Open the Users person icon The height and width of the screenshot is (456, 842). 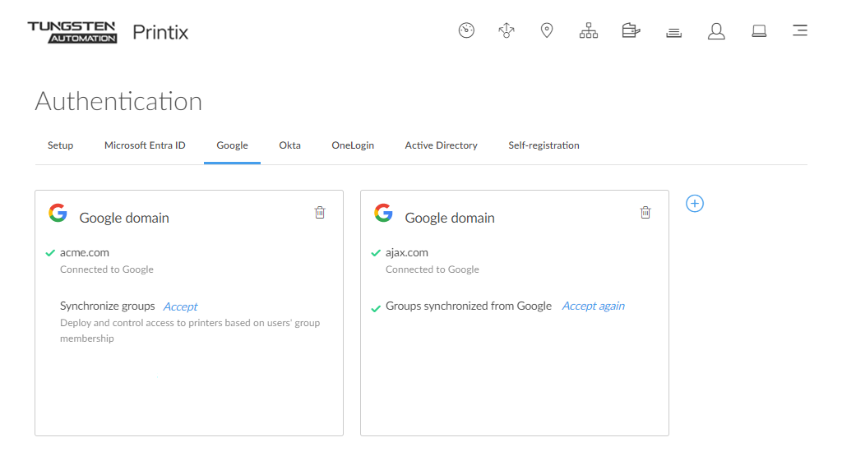pos(716,31)
